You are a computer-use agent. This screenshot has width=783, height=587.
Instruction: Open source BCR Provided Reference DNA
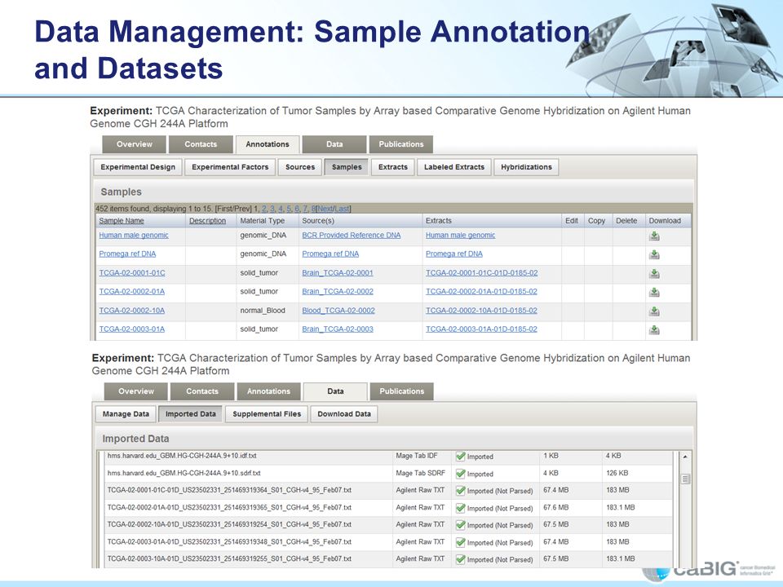[351, 235]
